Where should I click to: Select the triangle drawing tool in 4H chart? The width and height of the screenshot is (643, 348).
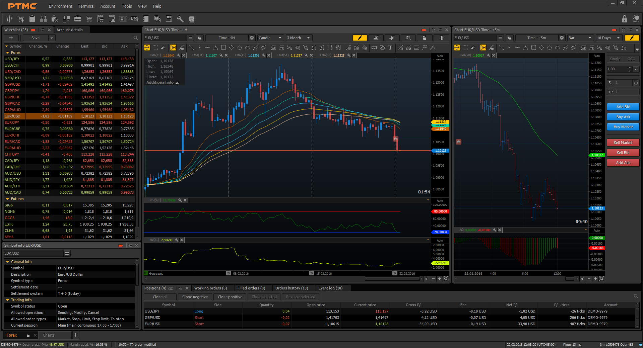tap(215, 48)
